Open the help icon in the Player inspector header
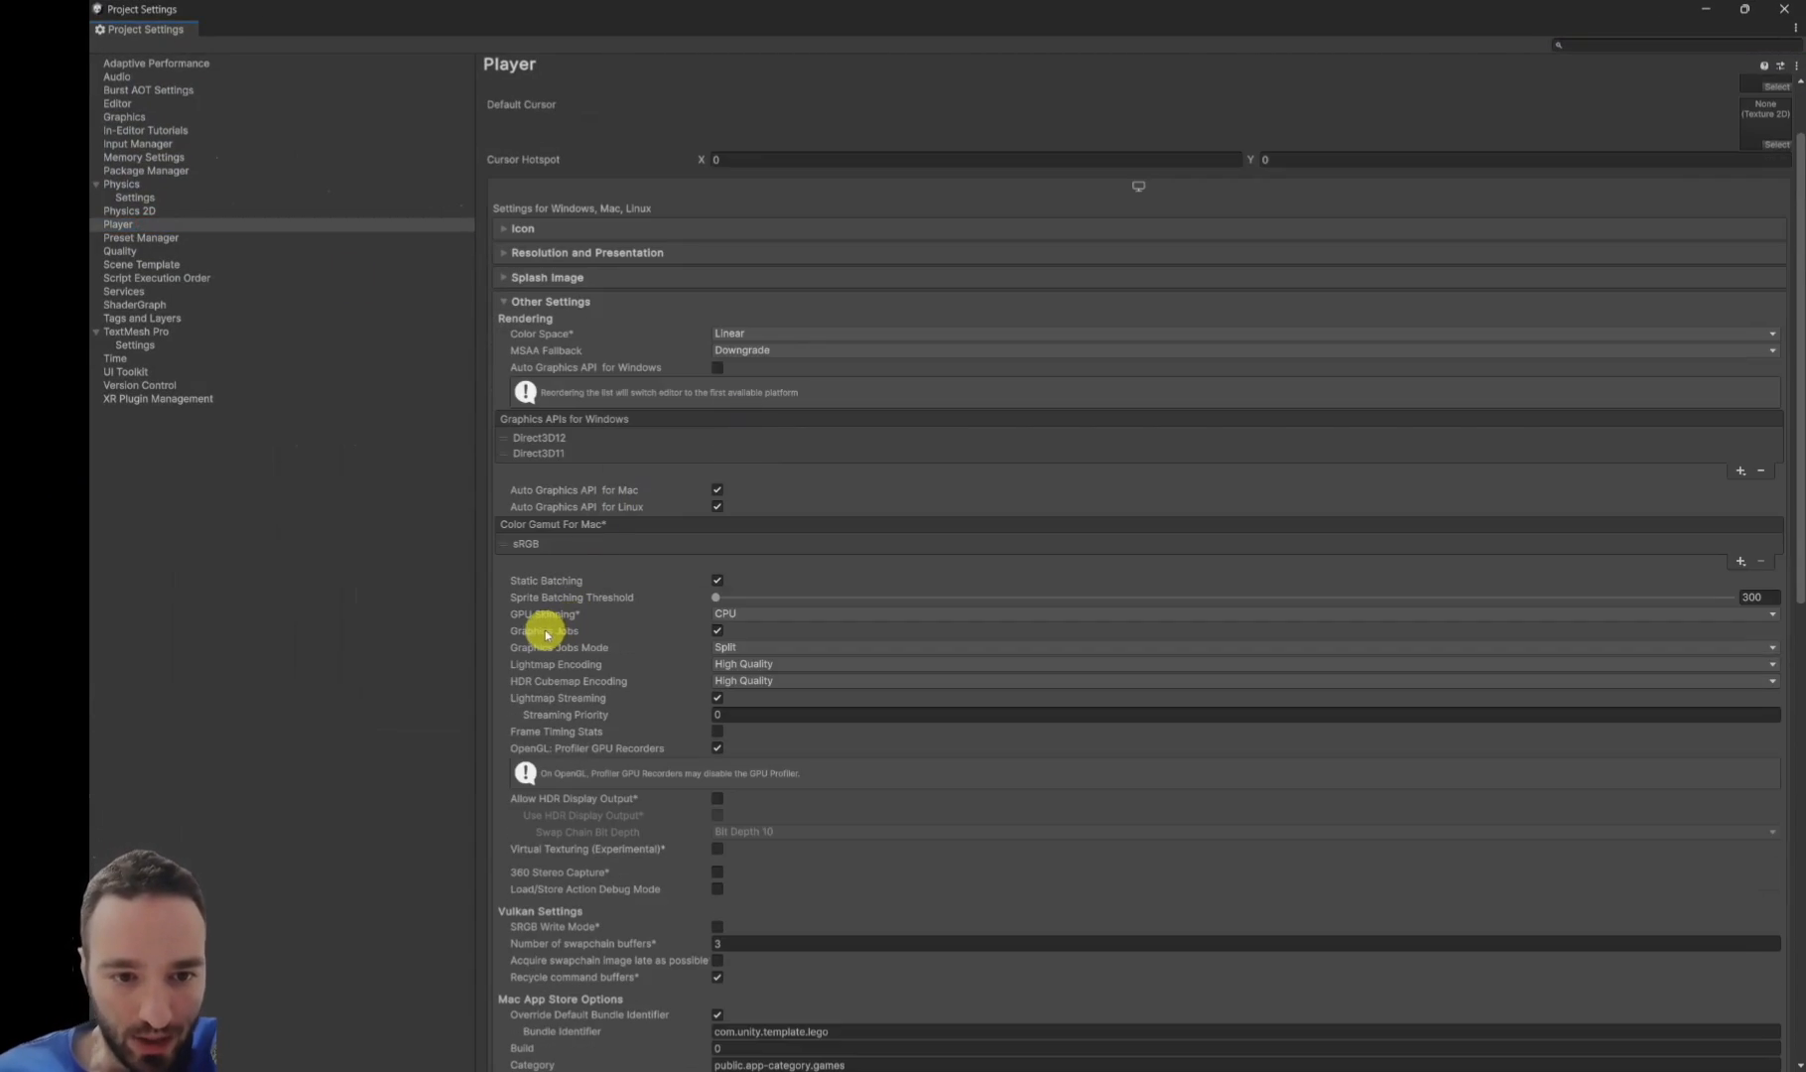Image resolution: width=1806 pixels, height=1072 pixels. (x=1764, y=66)
